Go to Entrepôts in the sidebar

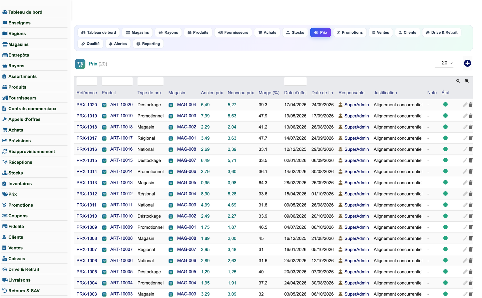tap(19, 55)
